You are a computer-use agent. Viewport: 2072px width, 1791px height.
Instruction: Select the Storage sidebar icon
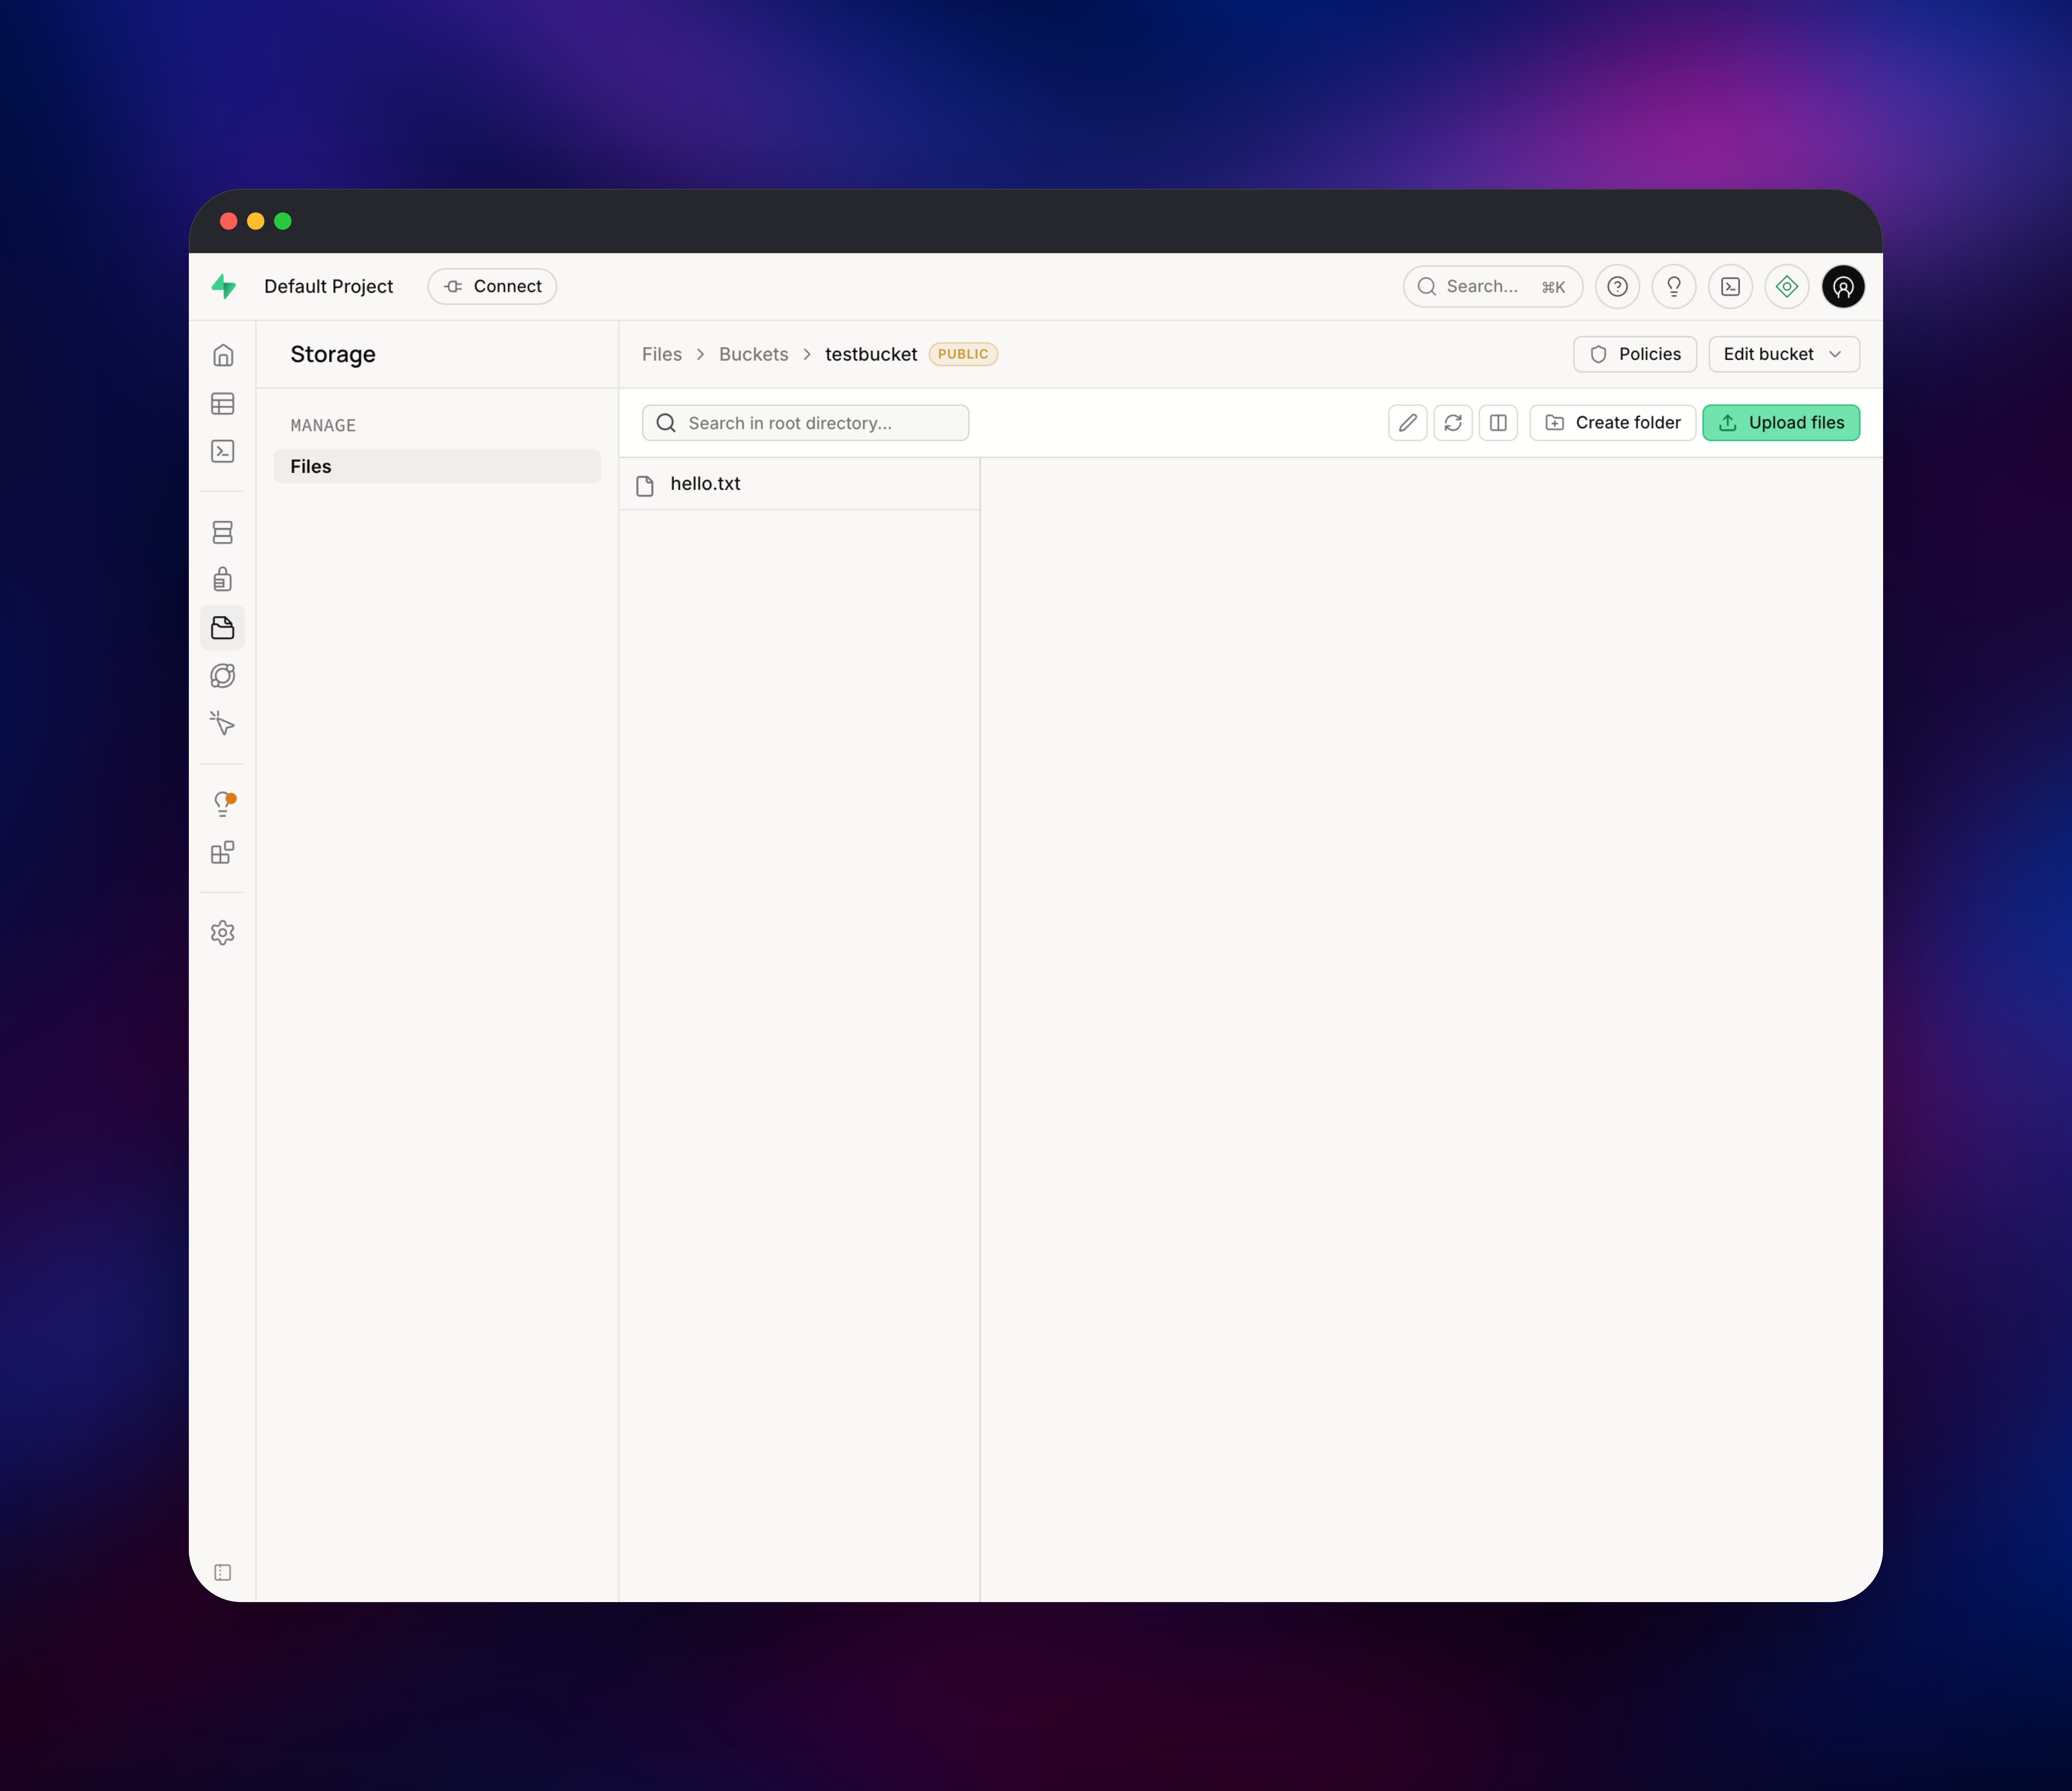[x=223, y=627]
